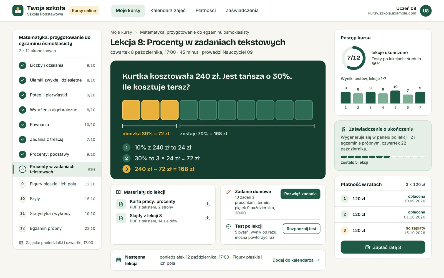Select the Wyrażenia algebraiczne lesson
Viewport: 444px width, 278px height.
(57, 110)
